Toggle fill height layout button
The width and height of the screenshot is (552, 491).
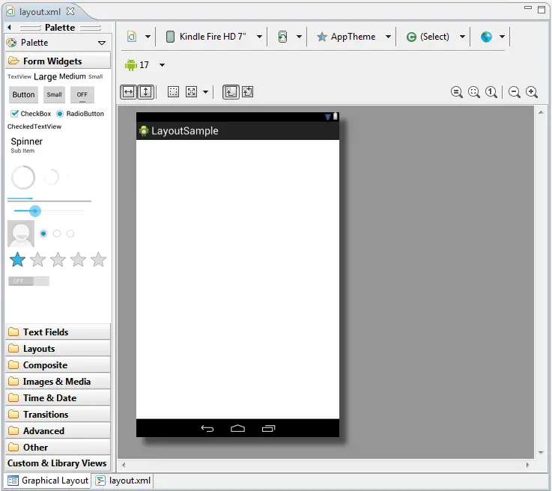pyautogui.click(x=145, y=91)
